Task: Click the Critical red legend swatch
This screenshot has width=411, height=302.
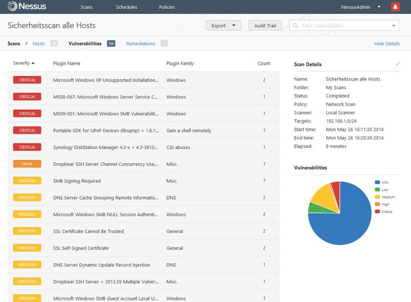Action: click(x=378, y=212)
